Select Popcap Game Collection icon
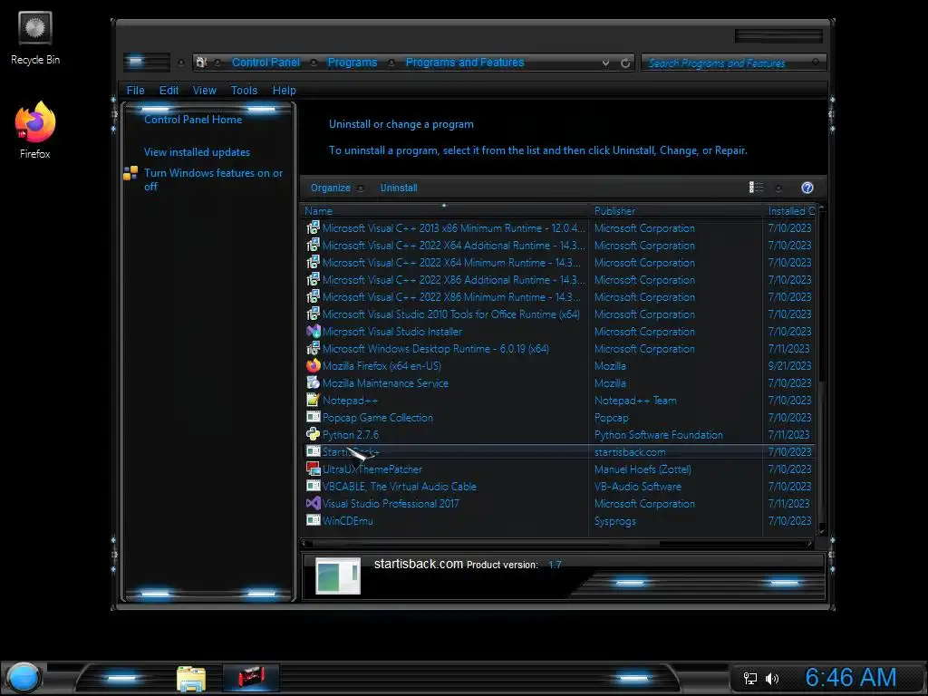The image size is (928, 696). [313, 417]
